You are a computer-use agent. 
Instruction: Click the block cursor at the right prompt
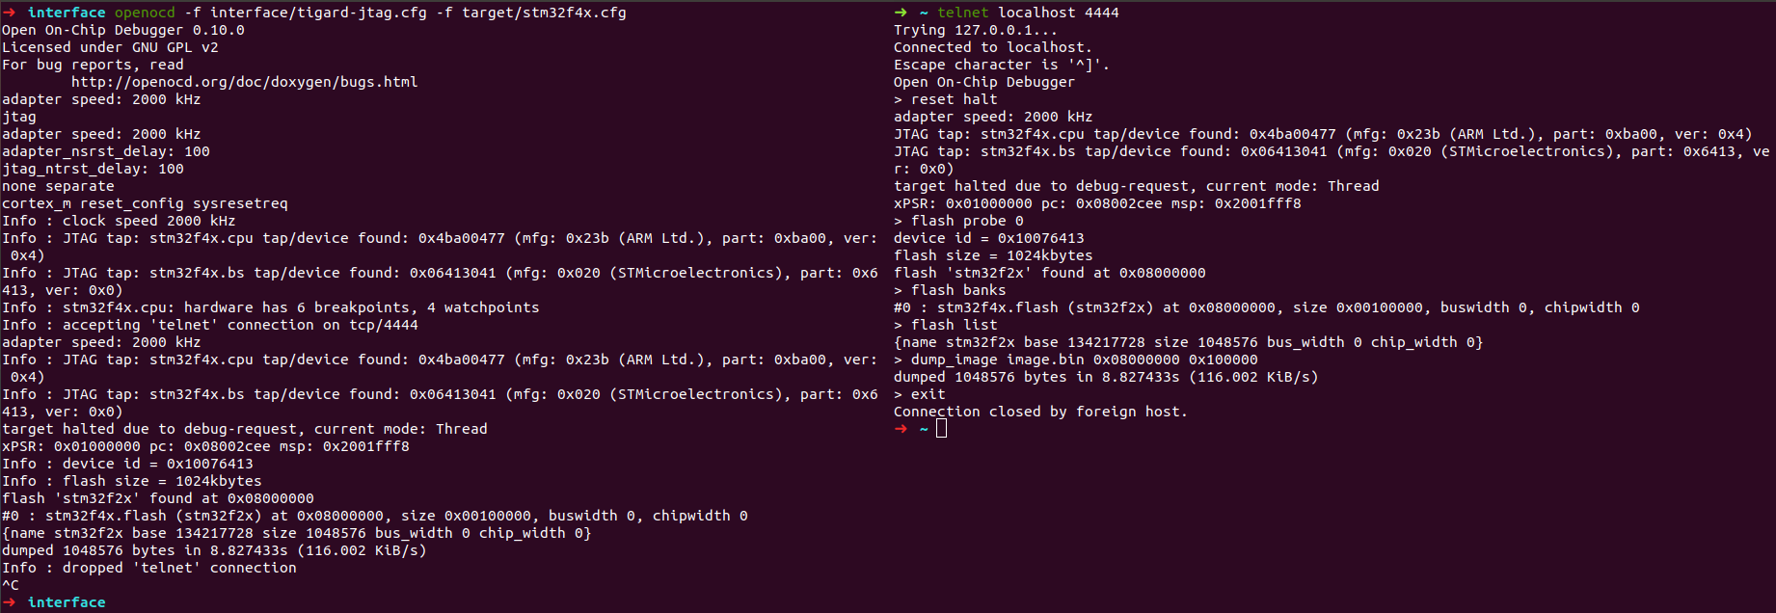point(942,429)
